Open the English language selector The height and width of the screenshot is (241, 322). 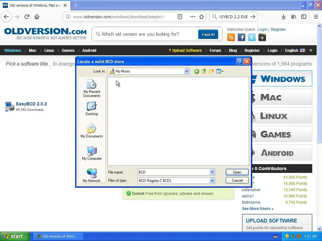(x=295, y=51)
